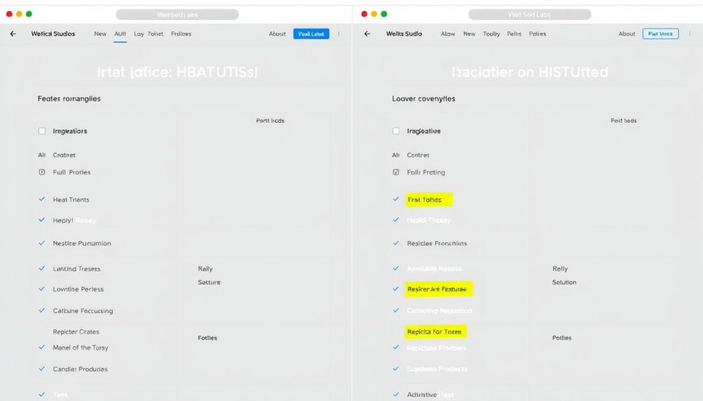Click the blue Vual Labs button

(x=310, y=33)
